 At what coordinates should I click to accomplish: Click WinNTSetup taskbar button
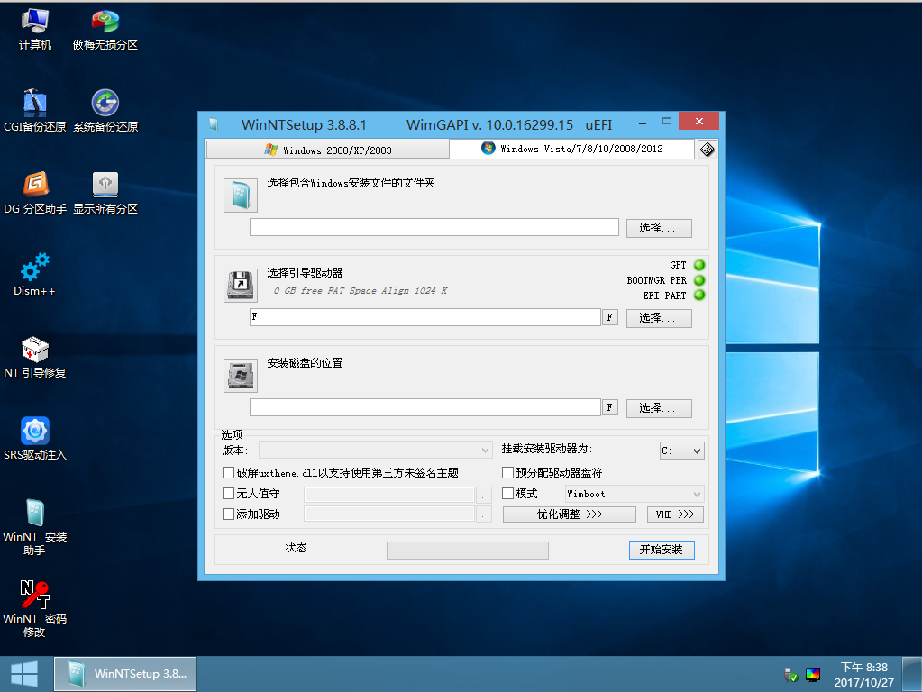click(x=125, y=674)
